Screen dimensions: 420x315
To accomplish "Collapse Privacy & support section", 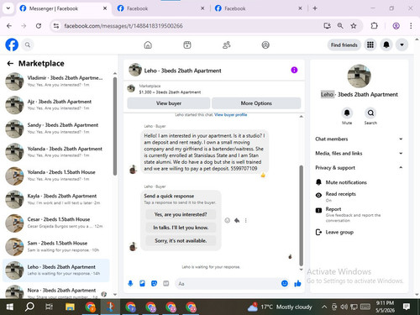I will point(359,167).
